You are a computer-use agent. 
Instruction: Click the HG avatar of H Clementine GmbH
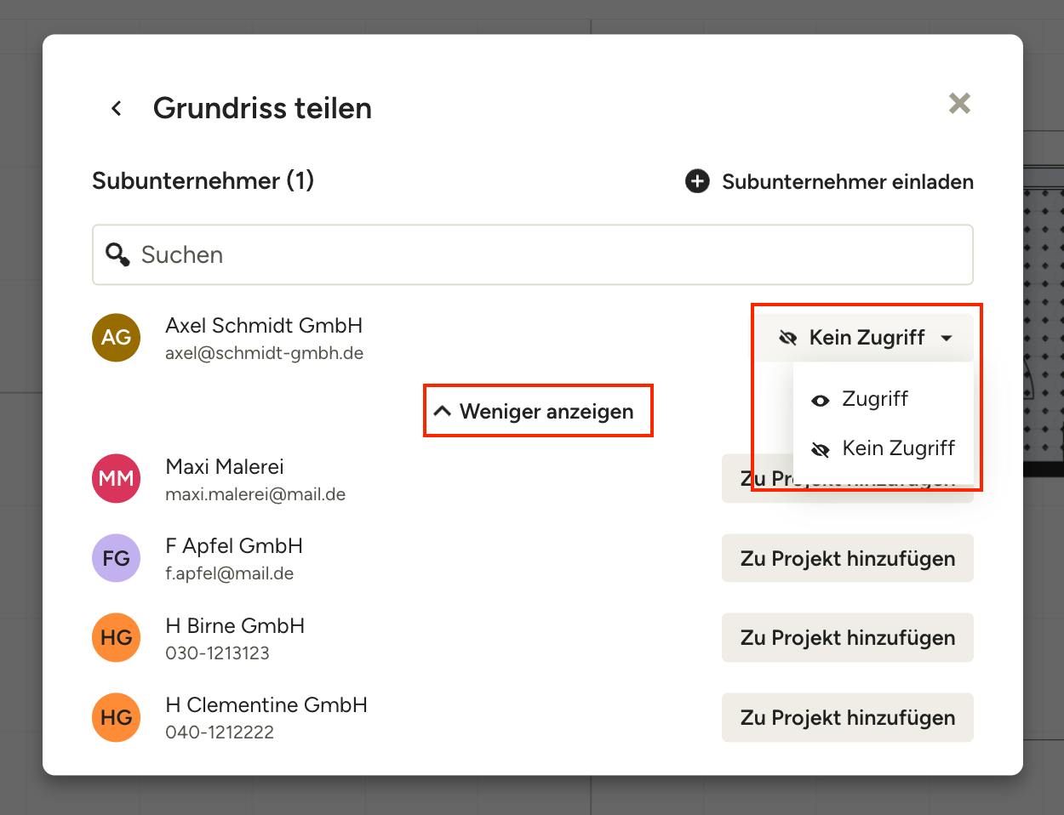click(116, 717)
